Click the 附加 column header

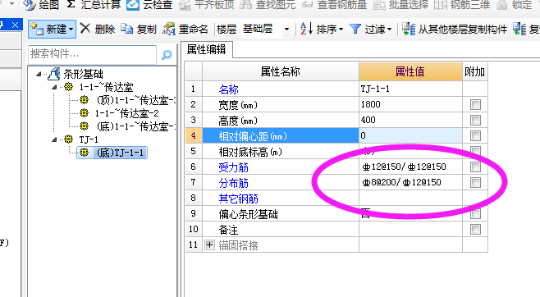click(x=474, y=71)
